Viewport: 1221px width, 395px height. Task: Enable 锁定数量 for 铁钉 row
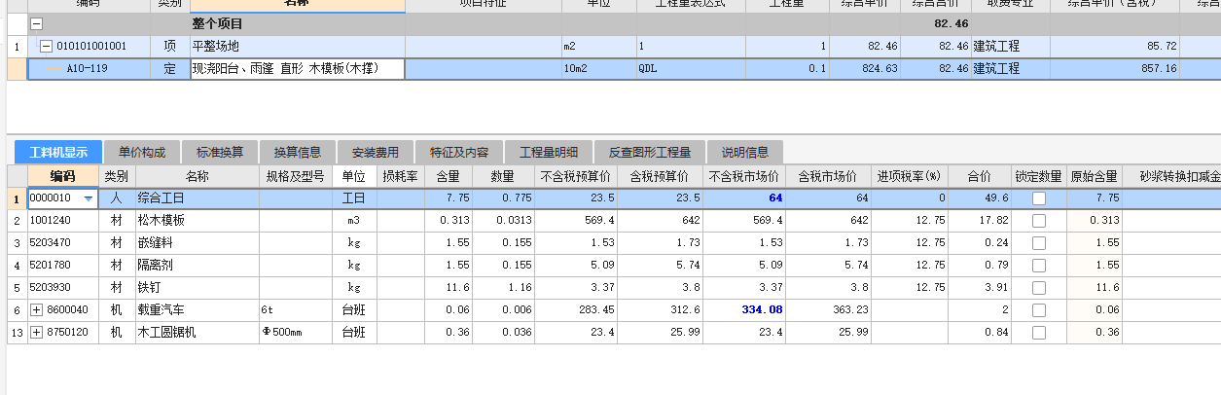[1039, 287]
